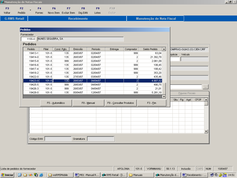
Task: Click the F3 Voltar toolbar button
Action: [7, 11]
